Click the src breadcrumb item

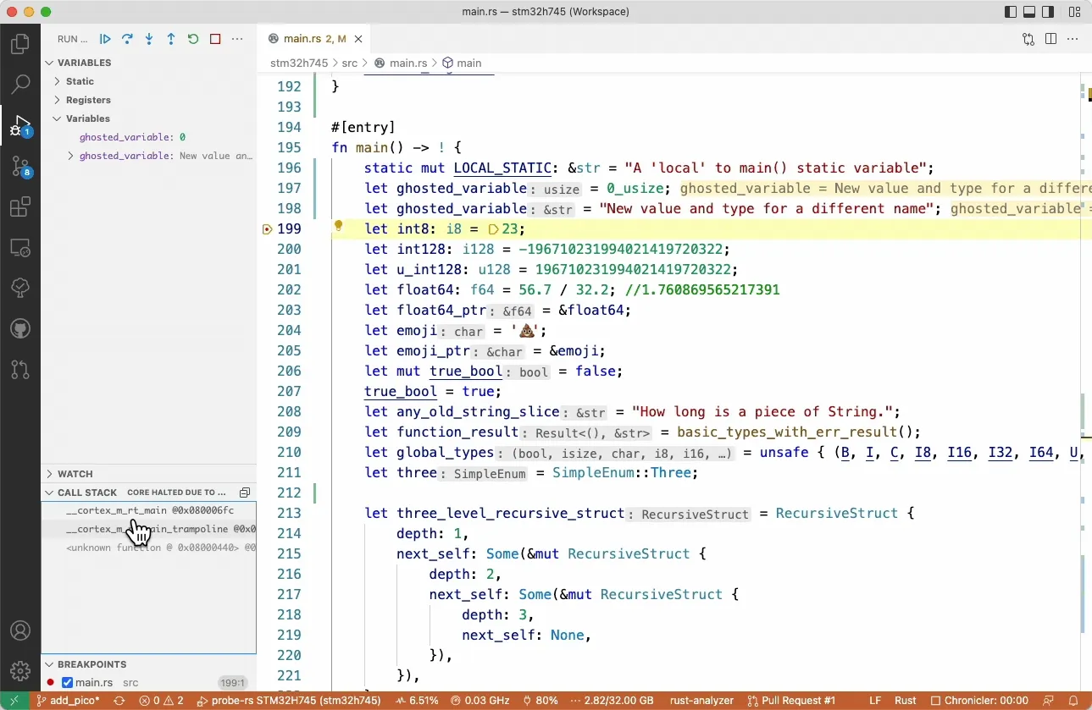(349, 63)
